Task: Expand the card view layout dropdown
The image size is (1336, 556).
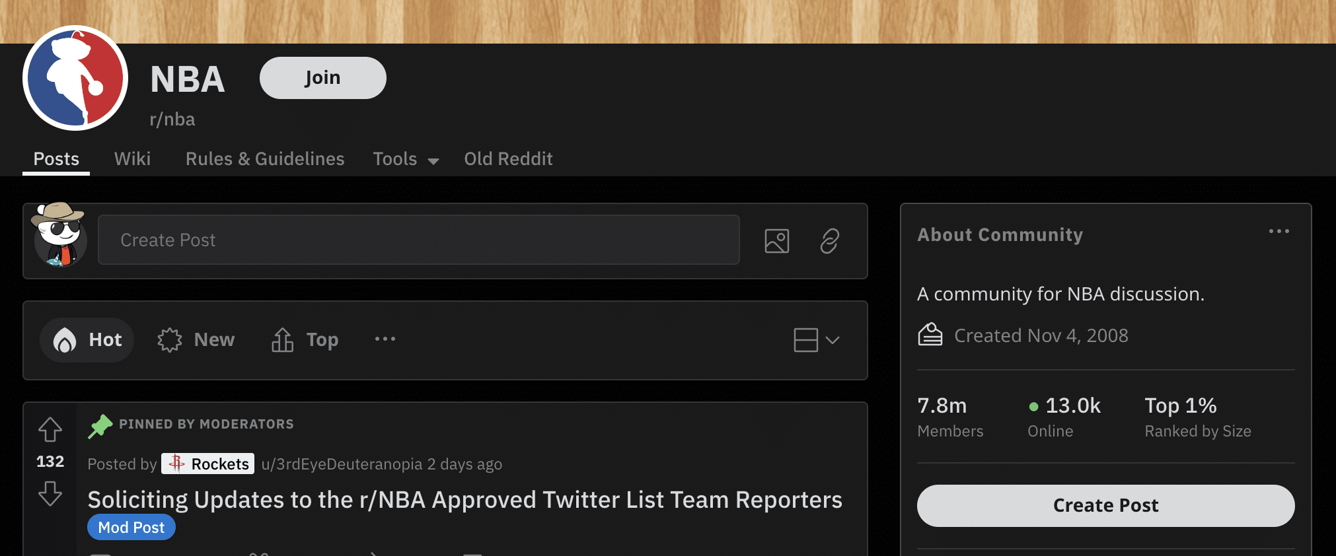Action: 817,340
